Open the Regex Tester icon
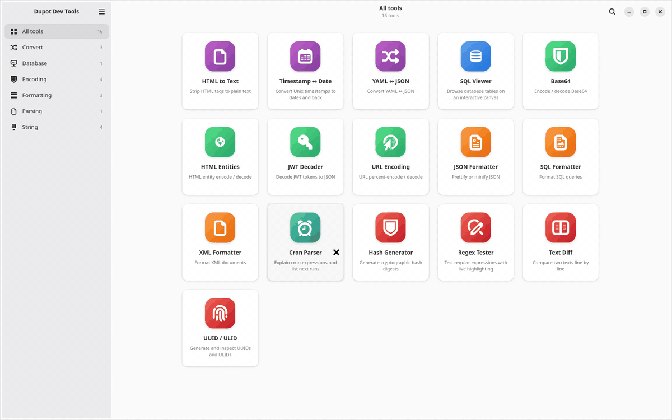672x420 pixels. point(475,227)
